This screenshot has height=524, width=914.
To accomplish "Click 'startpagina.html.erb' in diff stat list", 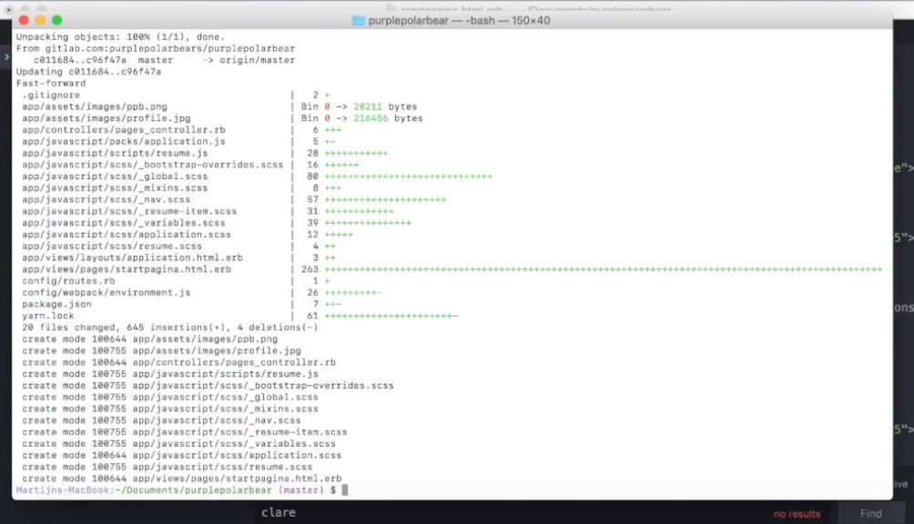I will (x=173, y=269).
